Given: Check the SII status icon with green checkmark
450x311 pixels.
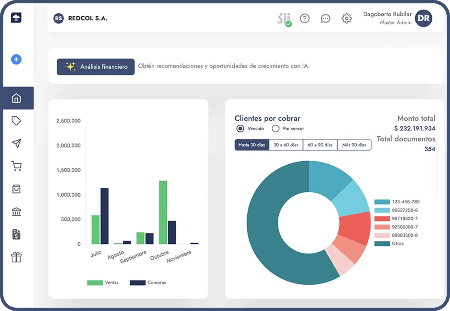Looking at the screenshot, I should (x=284, y=18).
